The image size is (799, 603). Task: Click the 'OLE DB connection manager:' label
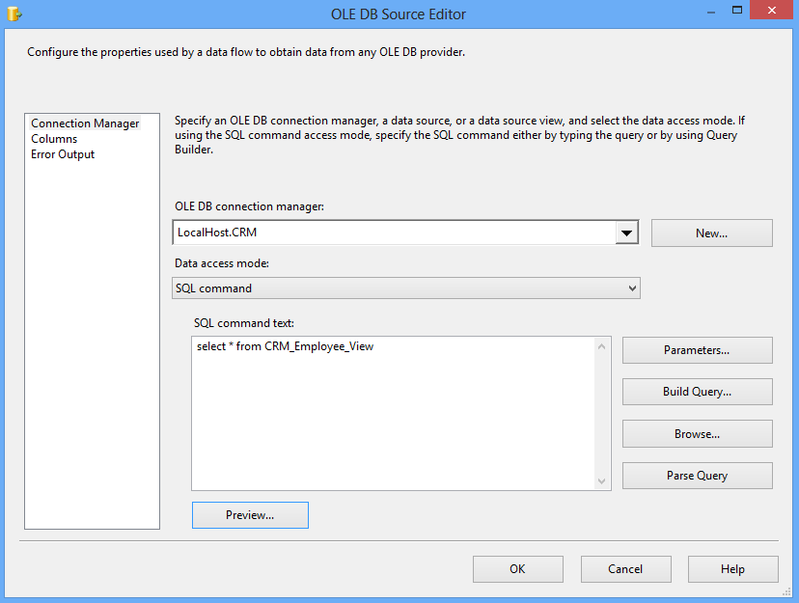click(249, 206)
